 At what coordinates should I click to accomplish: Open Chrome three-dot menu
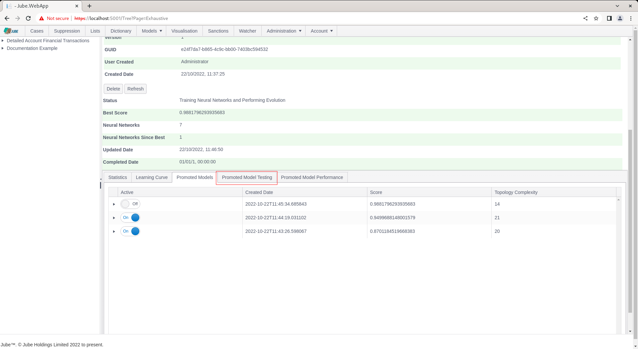click(x=631, y=18)
